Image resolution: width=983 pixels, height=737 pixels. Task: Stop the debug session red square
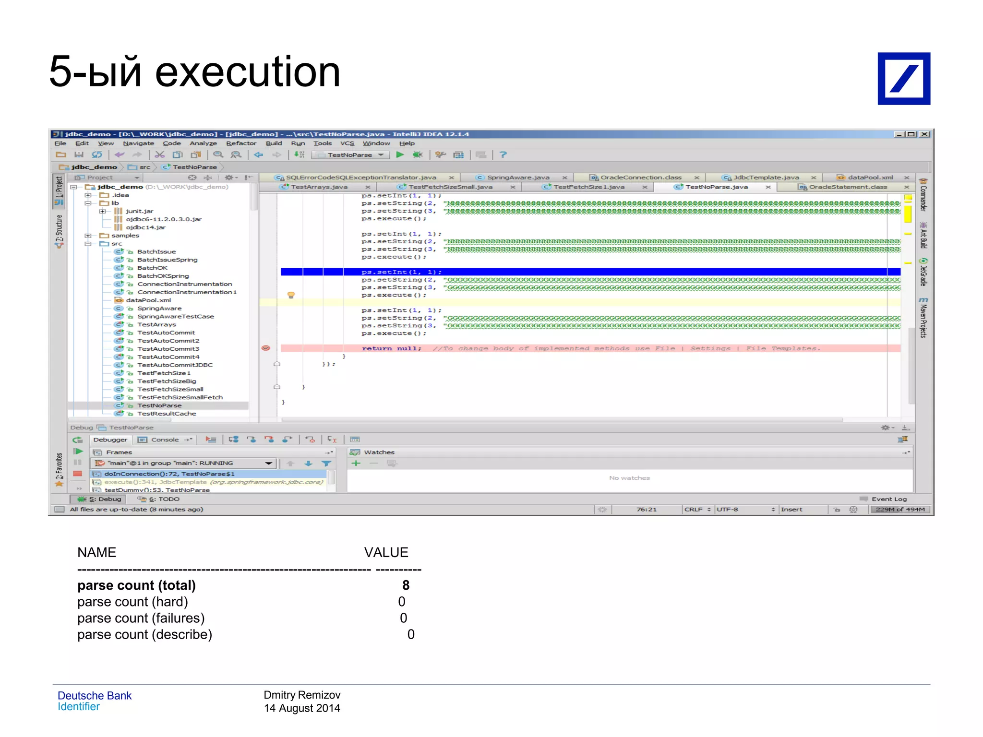(x=78, y=474)
